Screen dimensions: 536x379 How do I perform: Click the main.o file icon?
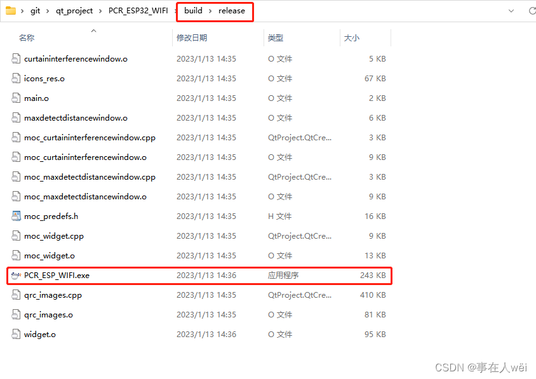pos(16,98)
